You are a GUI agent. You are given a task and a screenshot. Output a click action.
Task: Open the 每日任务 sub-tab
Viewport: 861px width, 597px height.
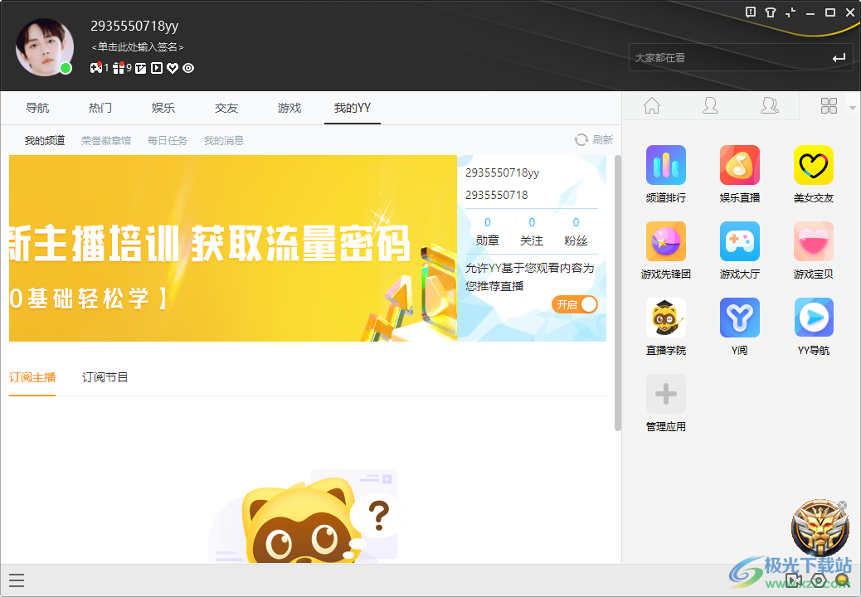(168, 140)
